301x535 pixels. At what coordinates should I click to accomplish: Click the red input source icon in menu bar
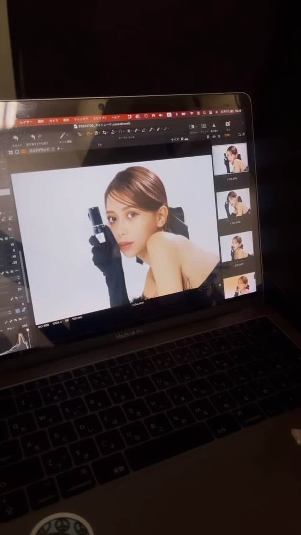[x=169, y=115]
